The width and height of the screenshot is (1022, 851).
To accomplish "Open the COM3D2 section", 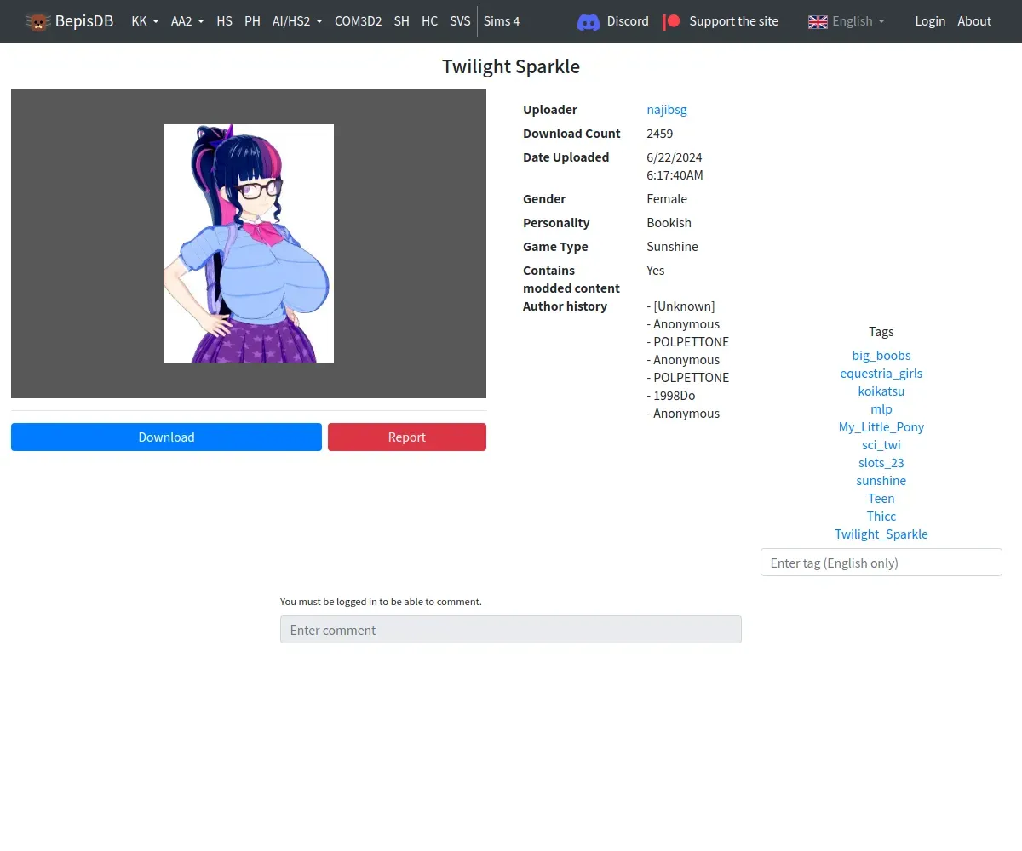I will coord(358,21).
